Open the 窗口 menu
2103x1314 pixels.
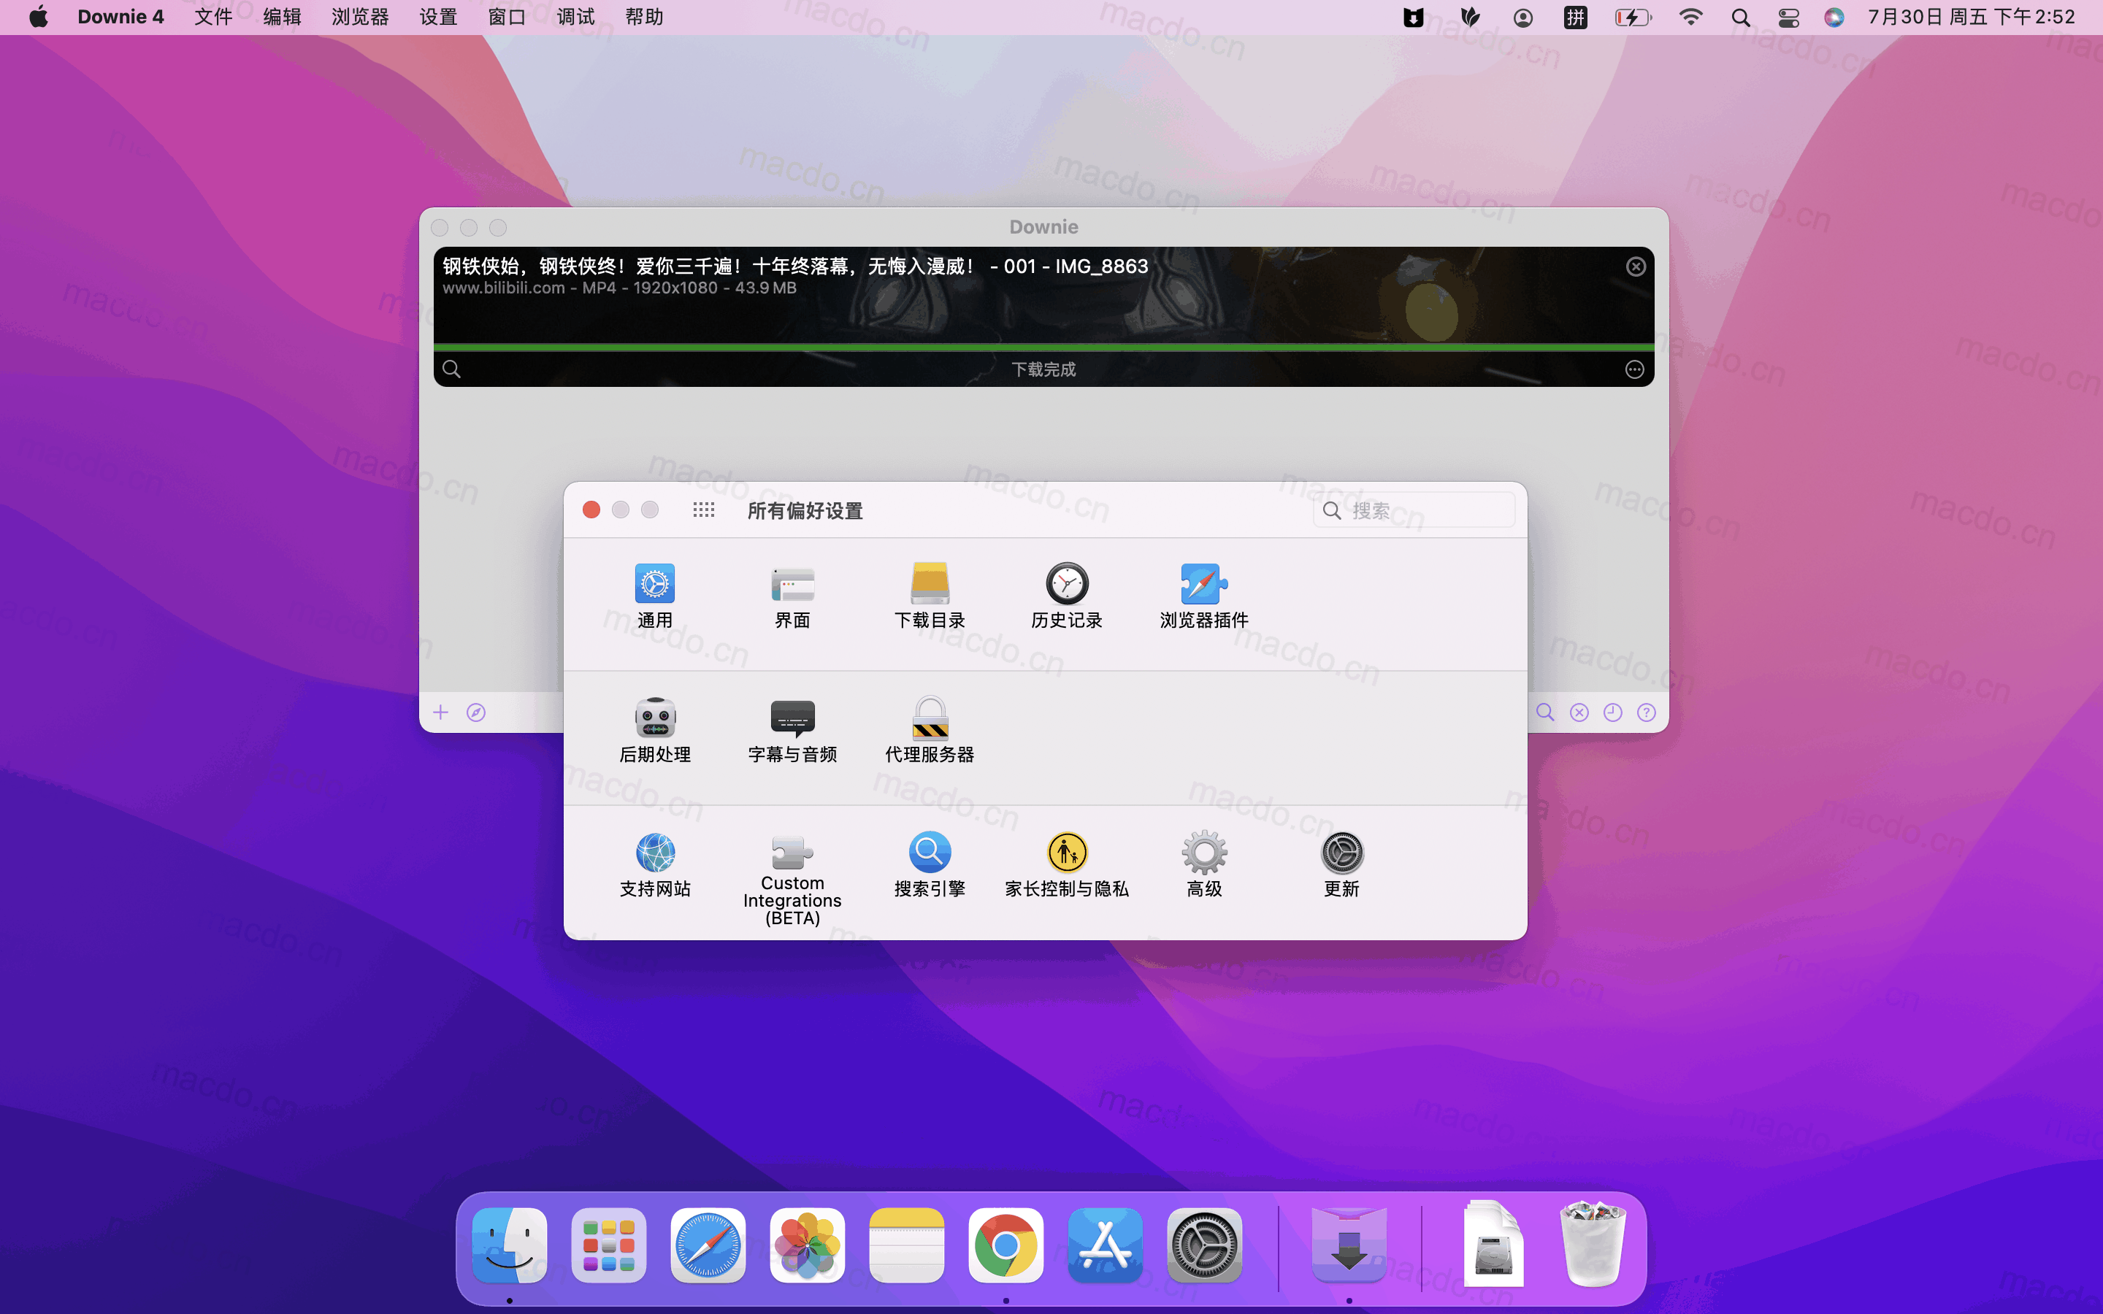[507, 18]
